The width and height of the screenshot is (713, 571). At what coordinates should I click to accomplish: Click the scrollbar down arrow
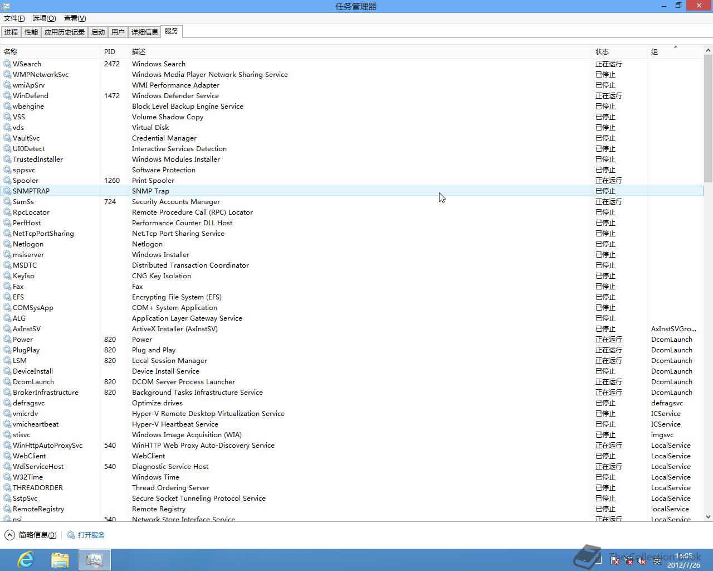708,517
